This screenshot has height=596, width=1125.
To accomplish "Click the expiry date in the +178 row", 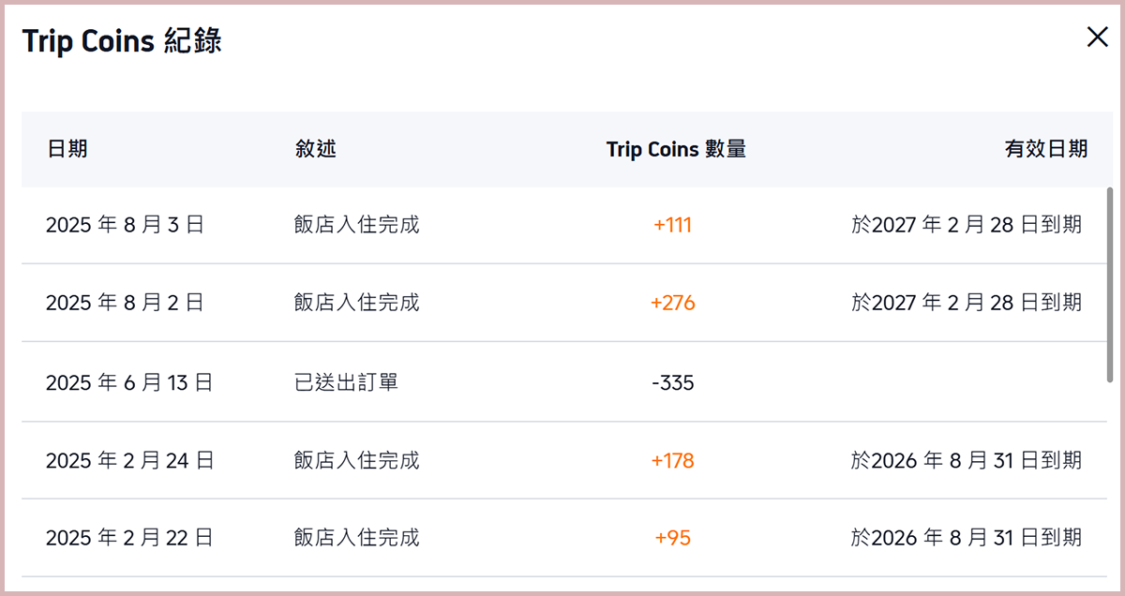I will point(966,460).
